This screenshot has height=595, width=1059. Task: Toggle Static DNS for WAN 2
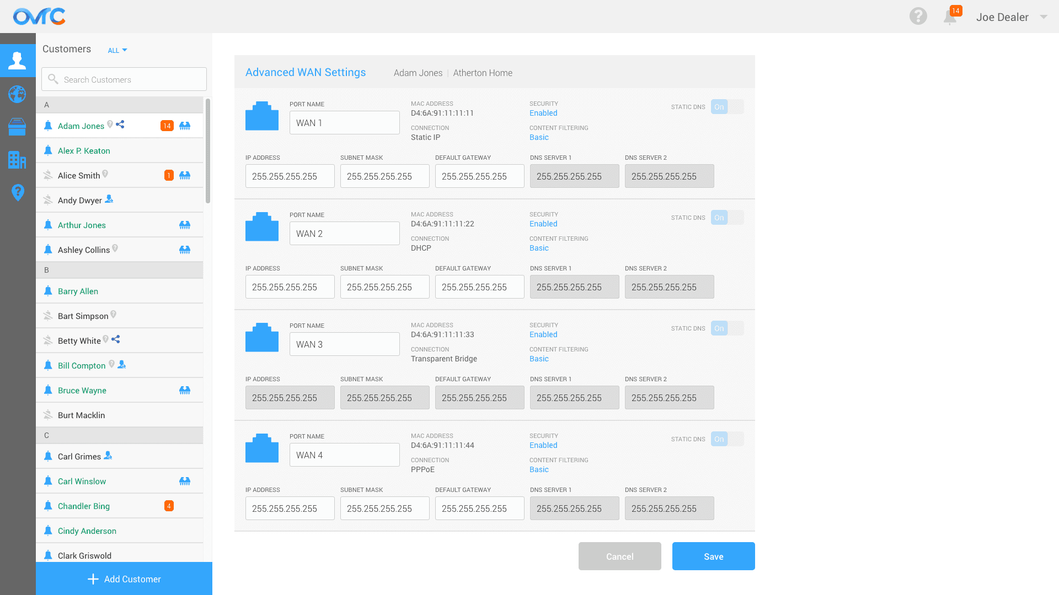[728, 218]
